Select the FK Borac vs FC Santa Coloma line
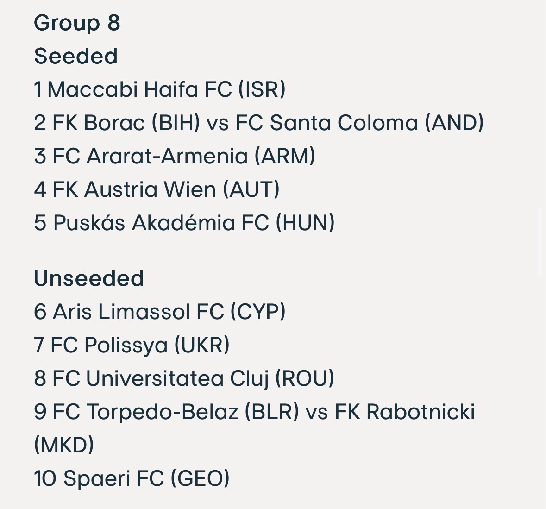This screenshot has height=509, width=546. [259, 123]
